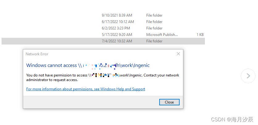Viewport: 258px width, 125px height.
Task: Click the highlighted 7/4/2022 10:32 AM date
Action: [117, 41]
